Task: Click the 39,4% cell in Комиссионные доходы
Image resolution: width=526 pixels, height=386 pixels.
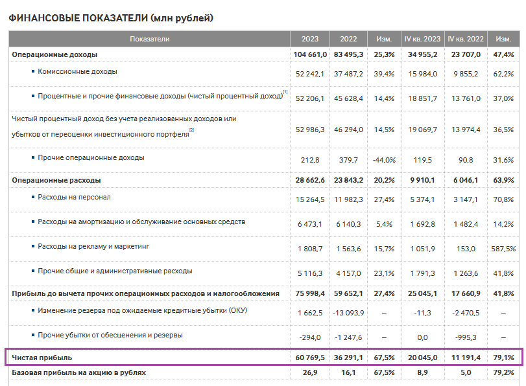Action: (x=384, y=74)
